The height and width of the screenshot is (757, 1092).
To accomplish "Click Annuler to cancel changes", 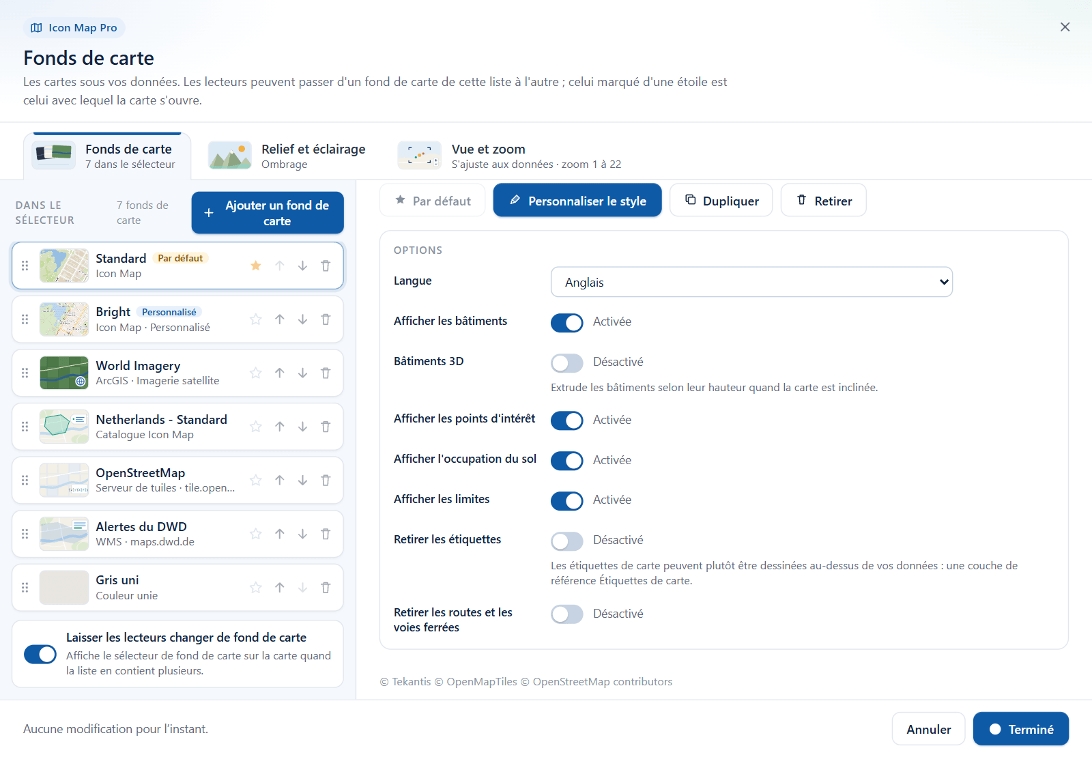I will click(x=928, y=729).
